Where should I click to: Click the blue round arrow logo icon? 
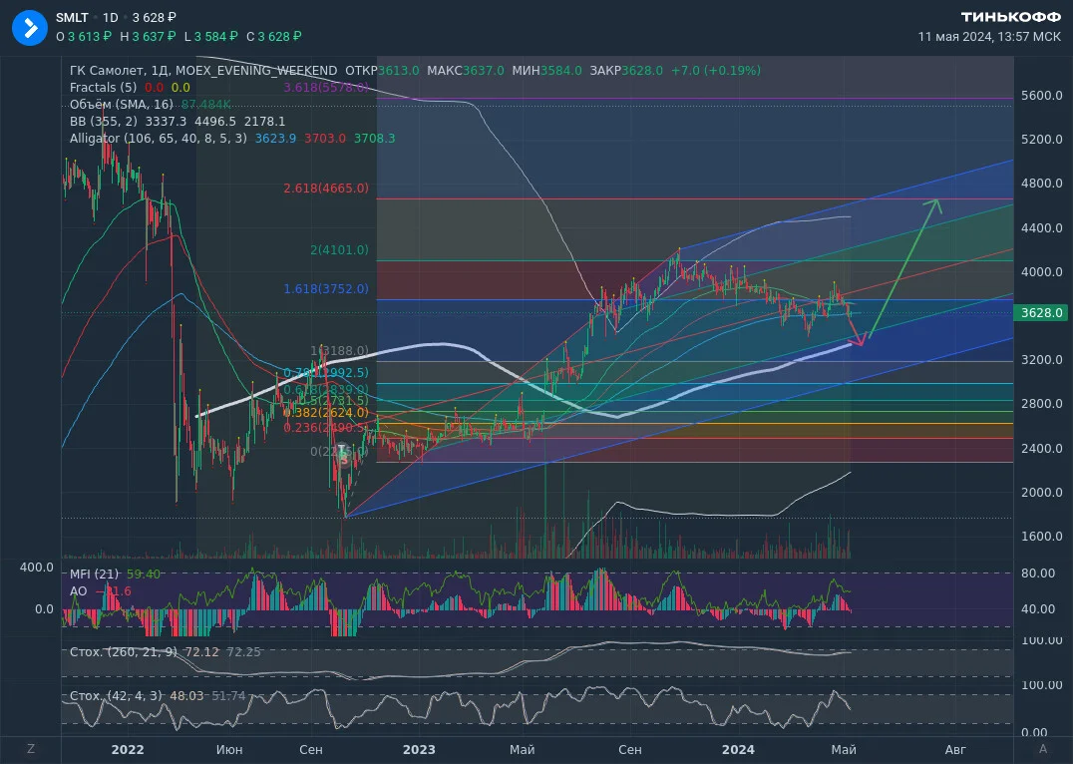pos(30,27)
